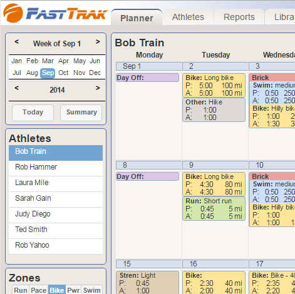Select month Jun

pyautogui.click(x=95, y=61)
